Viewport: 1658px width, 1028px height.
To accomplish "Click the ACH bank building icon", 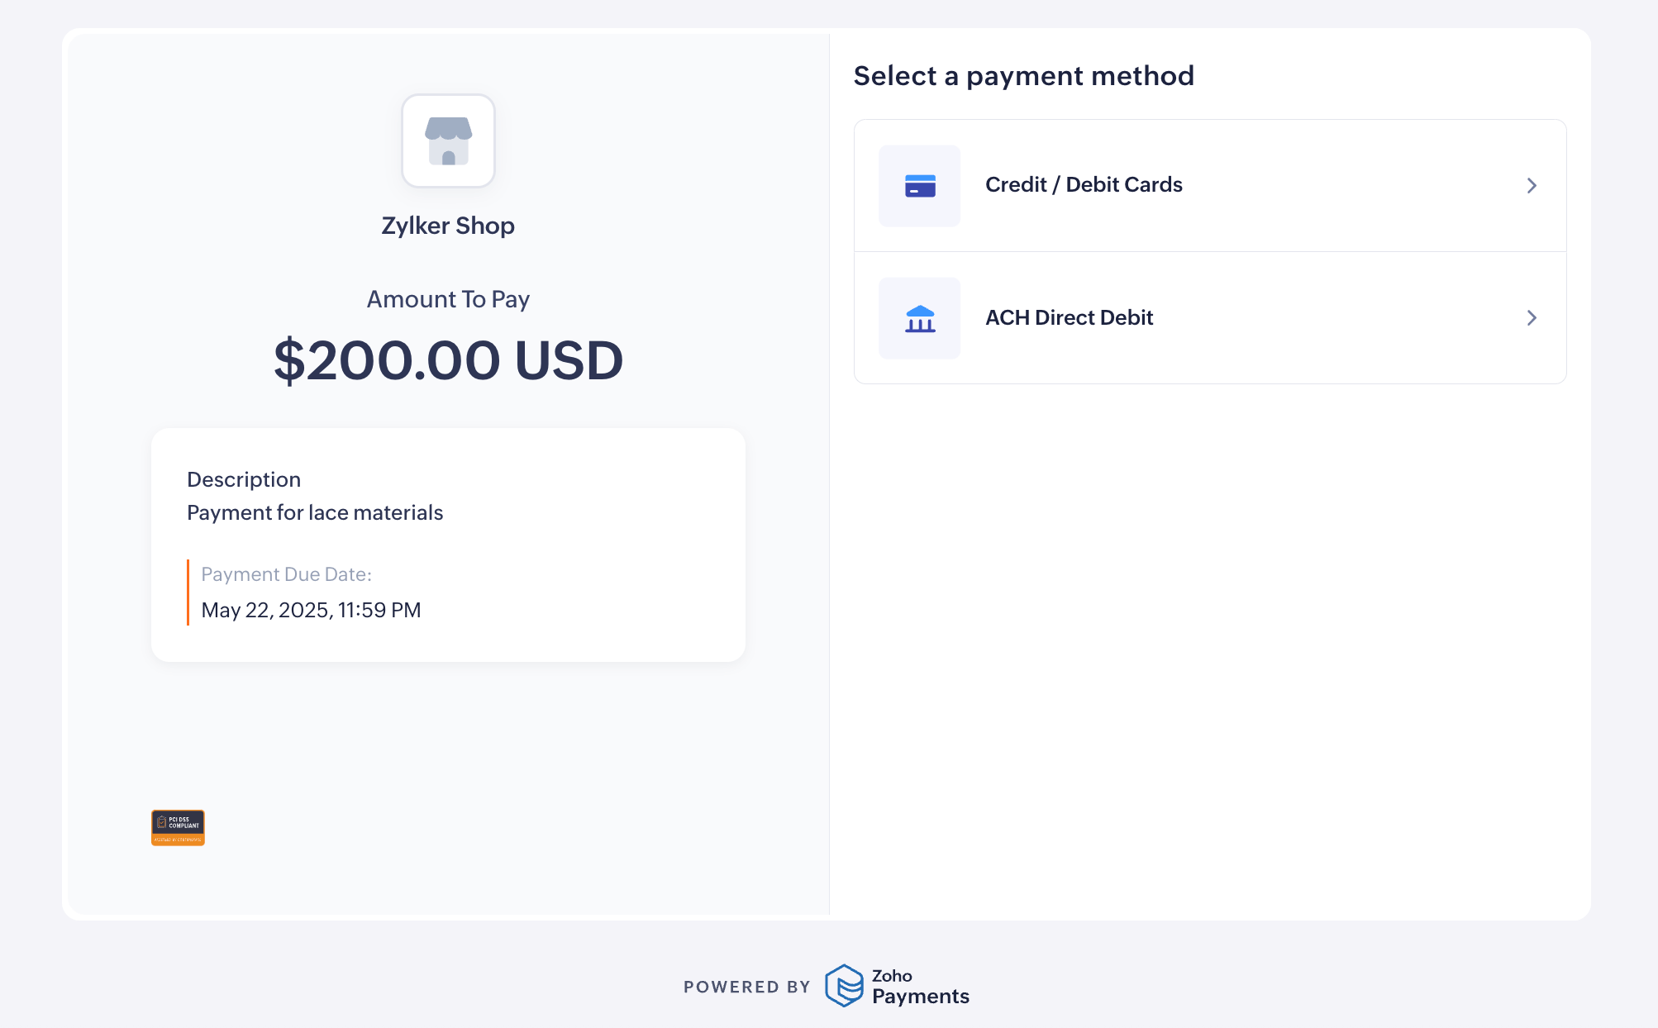I will (919, 318).
